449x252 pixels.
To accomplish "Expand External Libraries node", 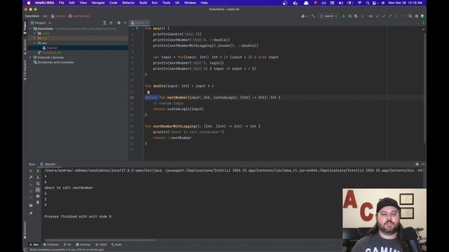I will coord(31,57).
